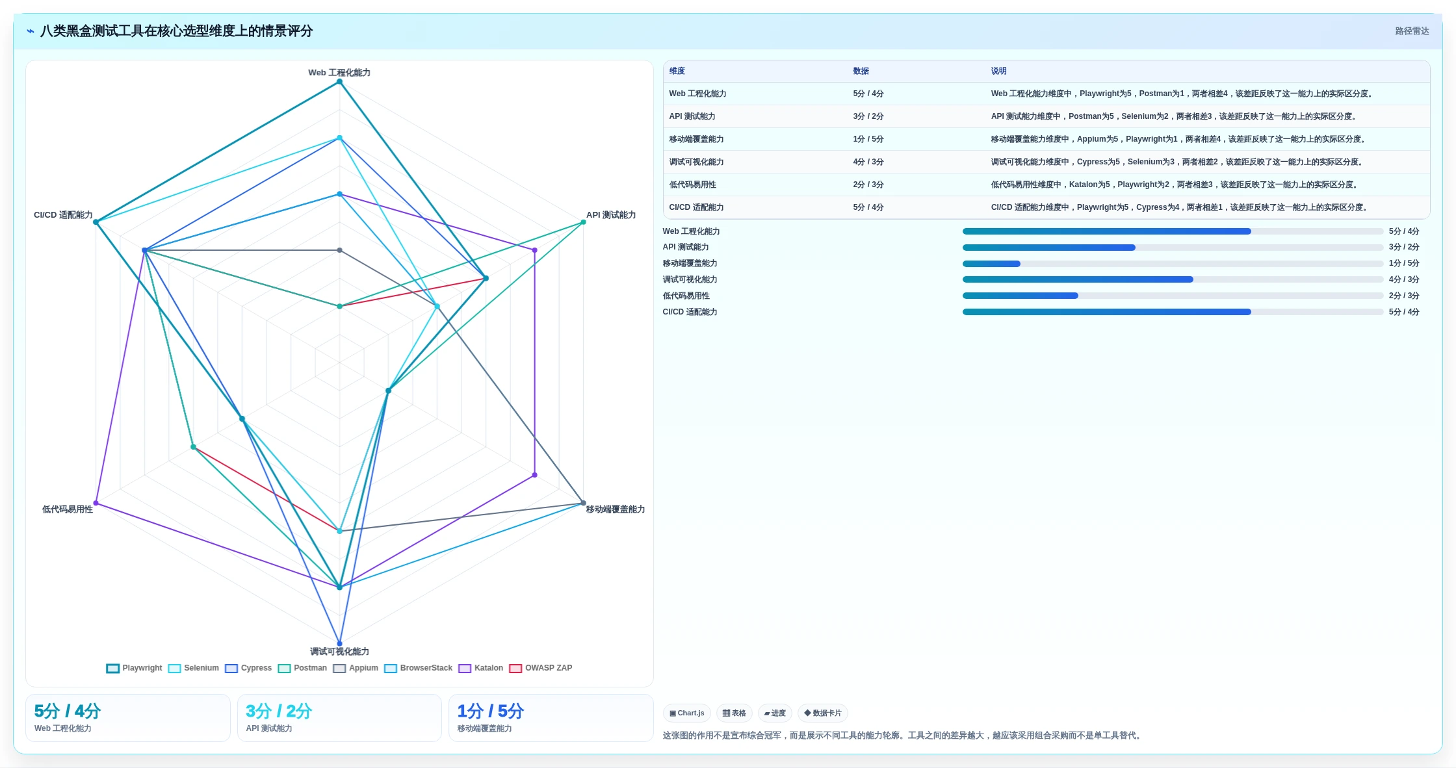Click the 数据卡片 tag
The width and height of the screenshot is (1456, 768).
tap(823, 713)
